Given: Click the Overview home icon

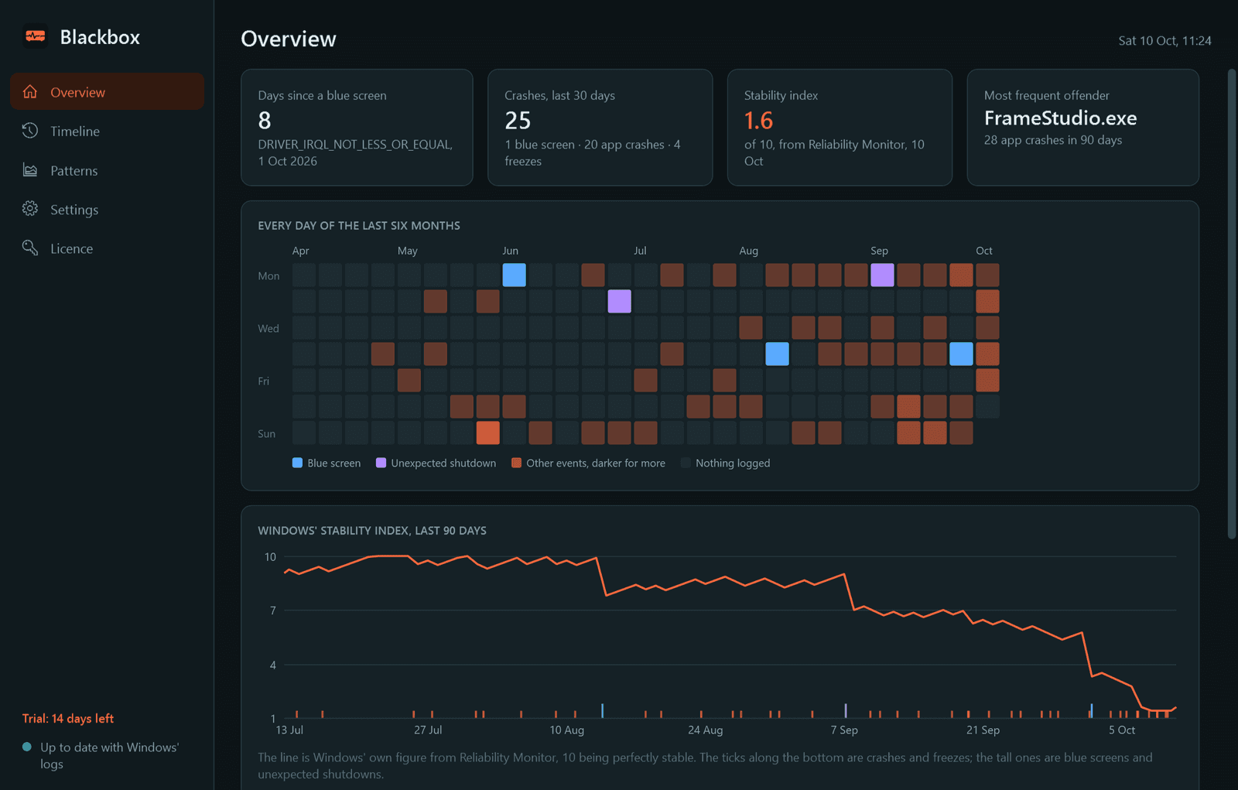Looking at the screenshot, I should point(30,91).
